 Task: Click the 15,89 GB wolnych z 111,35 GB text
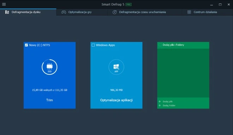click(50, 90)
